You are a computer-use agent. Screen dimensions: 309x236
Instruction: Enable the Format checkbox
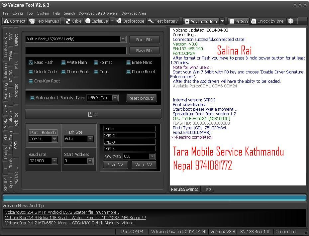[x=96, y=62]
